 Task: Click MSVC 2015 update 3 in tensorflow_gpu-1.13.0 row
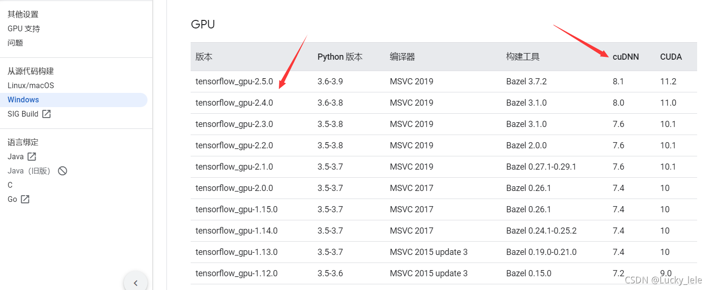point(429,252)
